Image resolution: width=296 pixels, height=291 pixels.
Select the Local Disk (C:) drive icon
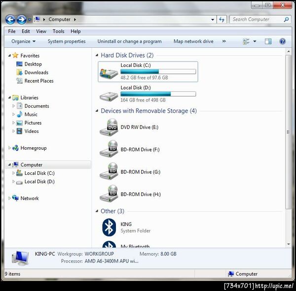[109, 74]
